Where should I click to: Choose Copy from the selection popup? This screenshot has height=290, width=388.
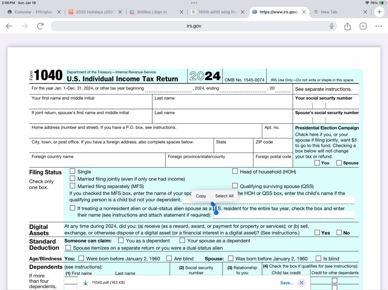(201, 196)
